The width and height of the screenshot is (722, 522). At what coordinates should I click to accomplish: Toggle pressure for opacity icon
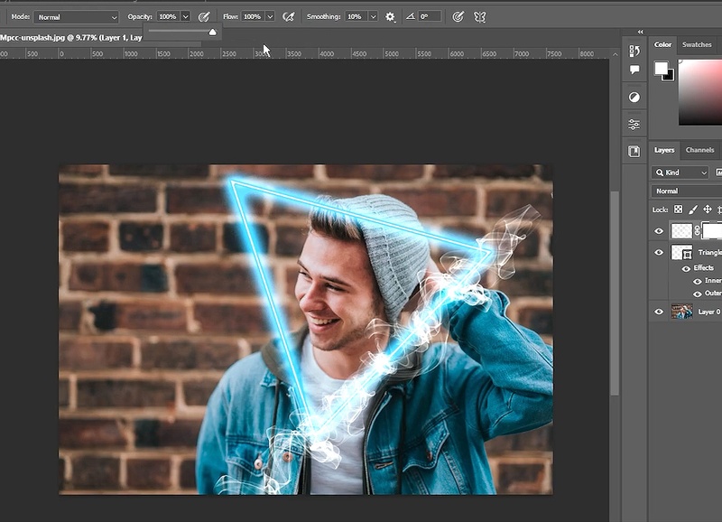(x=204, y=16)
